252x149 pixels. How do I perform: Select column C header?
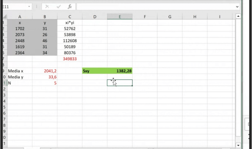70,17
